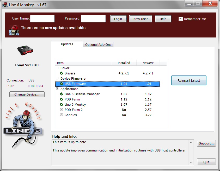Click the green check icon beside Drivers
The image size is (220, 171).
(x=62, y=73)
